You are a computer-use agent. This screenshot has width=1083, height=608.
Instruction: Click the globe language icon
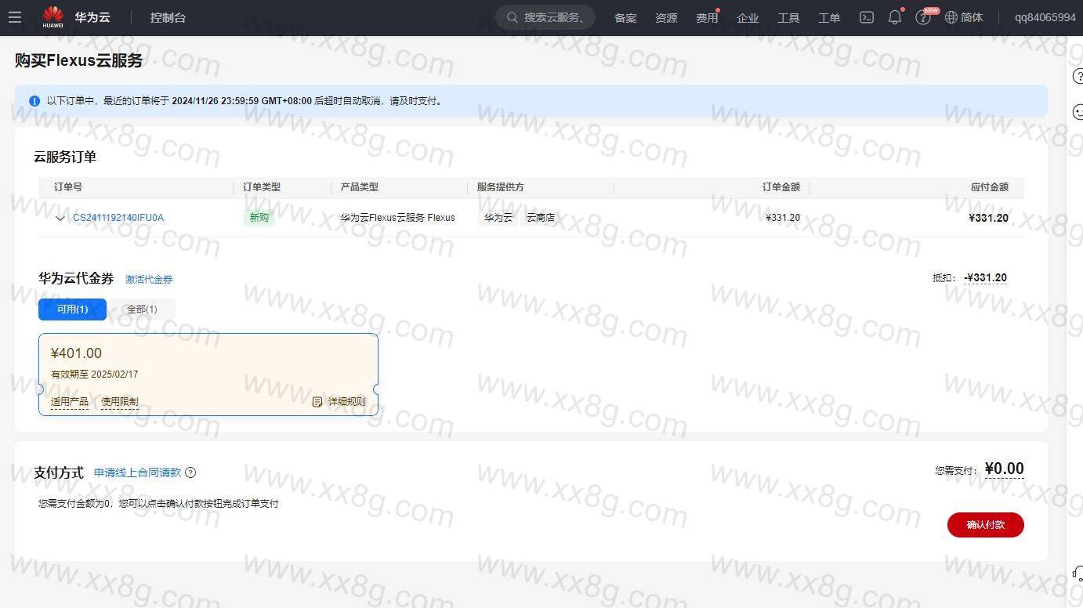tap(951, 17)
